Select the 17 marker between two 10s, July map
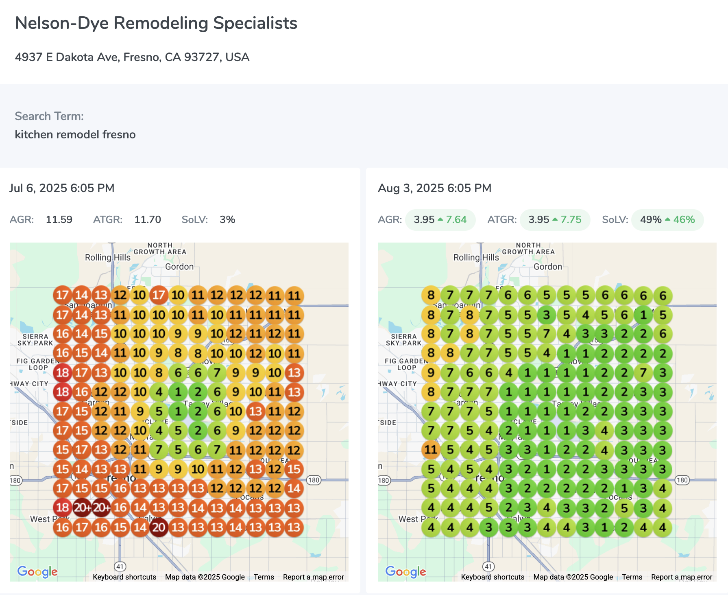This screenshot has width=728, height=595. point(159,295)
